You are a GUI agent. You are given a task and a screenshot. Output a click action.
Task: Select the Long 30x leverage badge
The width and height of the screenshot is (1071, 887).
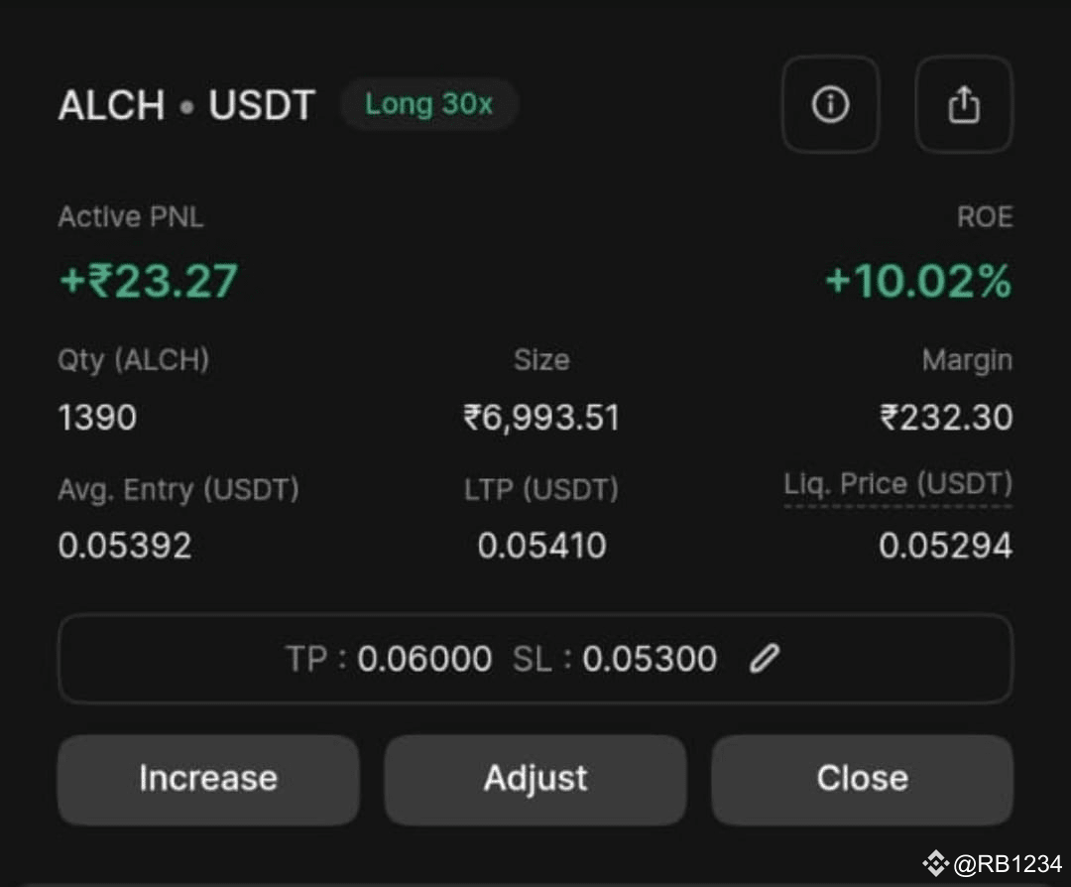pyautogui.click(x=428, y=103)
